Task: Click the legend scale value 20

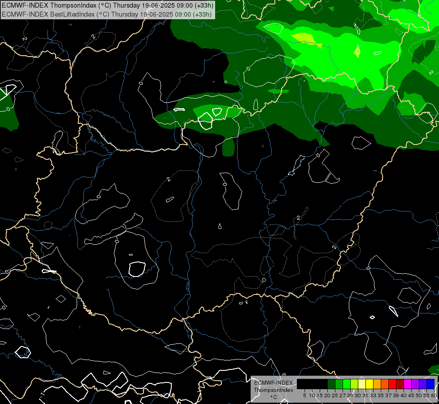Action: (328, 395)
